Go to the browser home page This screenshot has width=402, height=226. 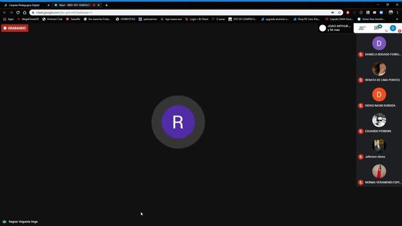pyautogui.click(x=24, y=13)
